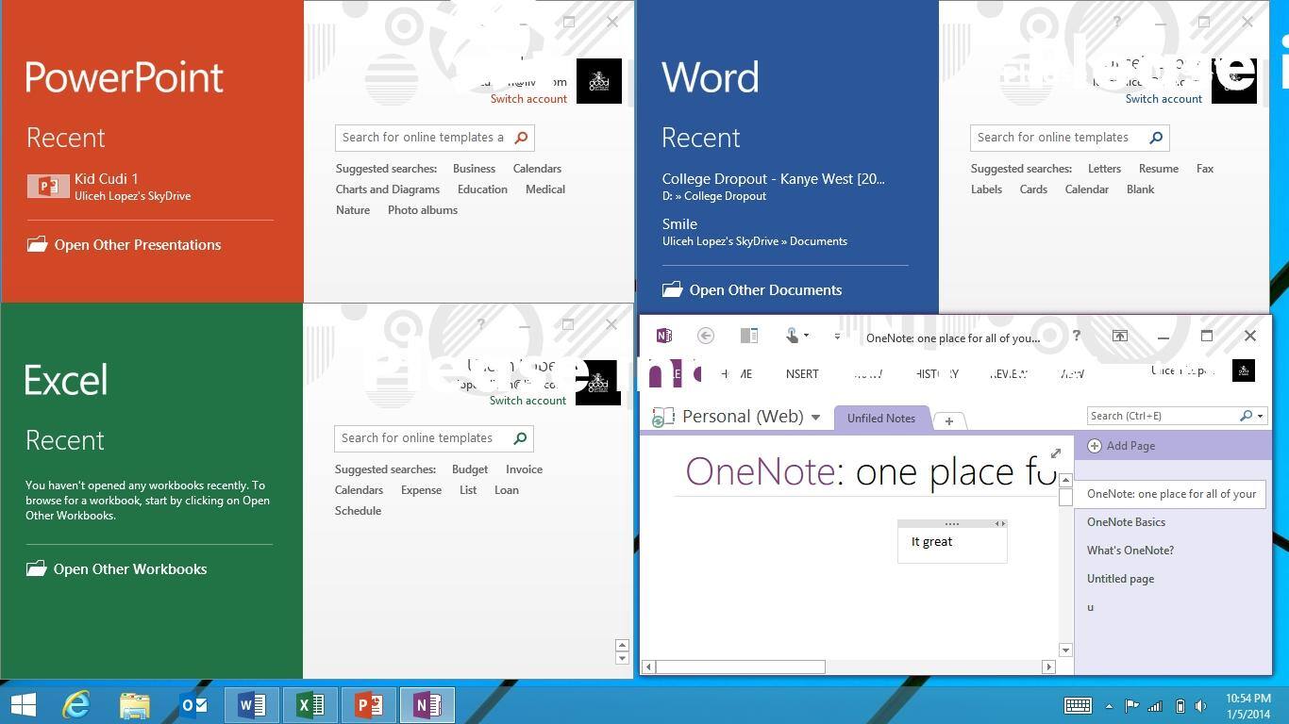Click search magnifier in PowerPoint templates box

(521, 138)
